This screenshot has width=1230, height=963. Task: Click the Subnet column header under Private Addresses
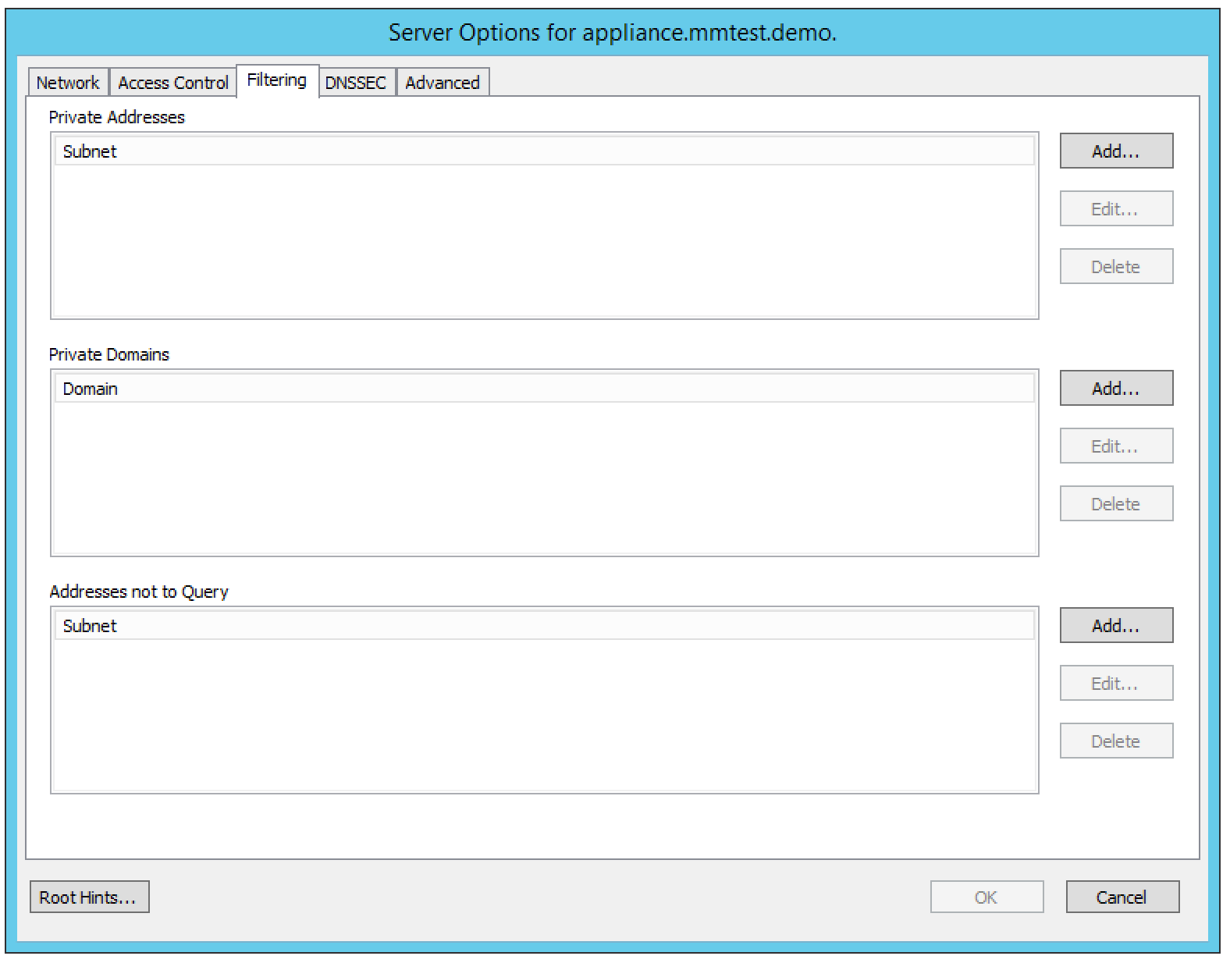coord(544,151)
